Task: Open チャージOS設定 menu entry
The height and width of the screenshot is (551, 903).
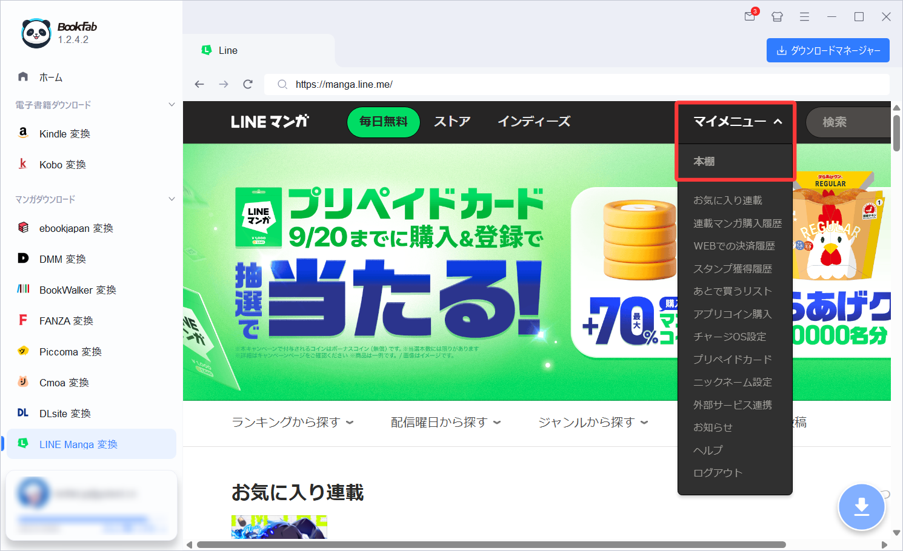Action: point(730,337)
